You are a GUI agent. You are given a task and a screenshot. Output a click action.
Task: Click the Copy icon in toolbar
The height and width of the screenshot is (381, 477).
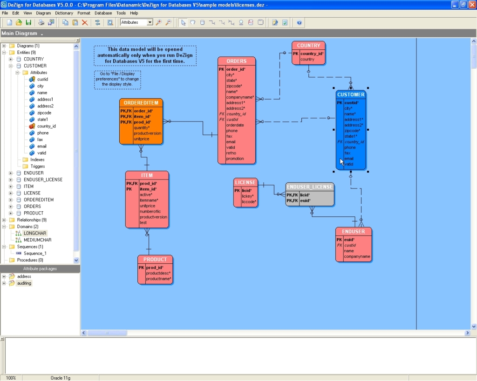tap(65, 22)
